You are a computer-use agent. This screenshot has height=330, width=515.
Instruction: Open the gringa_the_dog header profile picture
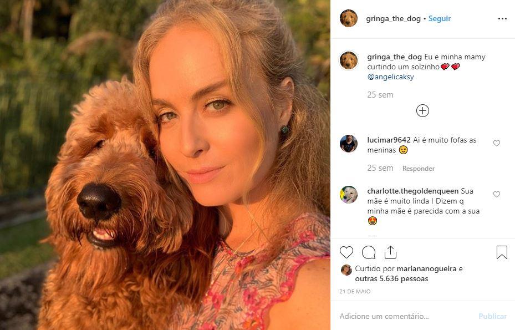pos(349,18)
